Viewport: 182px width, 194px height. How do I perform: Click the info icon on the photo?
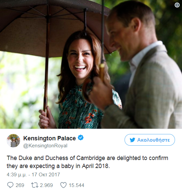tap(177, 5)
